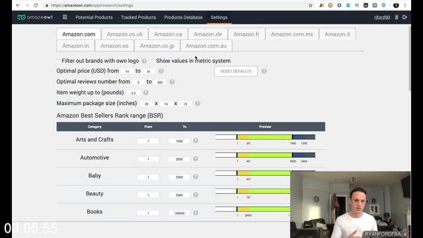Switch to Amazon.co.uk tab
This screenshot has height=238, width=423.
point(125,34)
